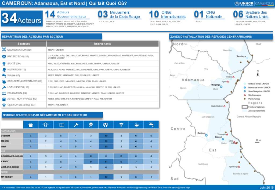This screenshot has width=275, height=190.
Task: Click the icon beside 'SÉCURITÉ ALIMENTAIRE (08)'
Action: pyautogui.click(x=4, y=81)
